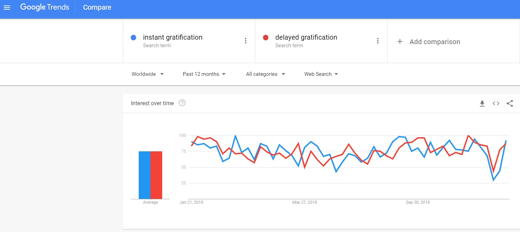Click the 75 y-axis label
Screen dimensions: 520x232
[184, 151]
